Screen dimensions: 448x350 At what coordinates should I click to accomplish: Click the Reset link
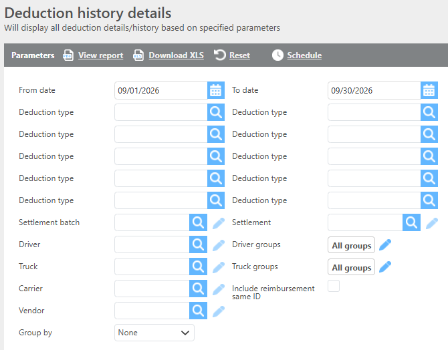coord(239,55)
